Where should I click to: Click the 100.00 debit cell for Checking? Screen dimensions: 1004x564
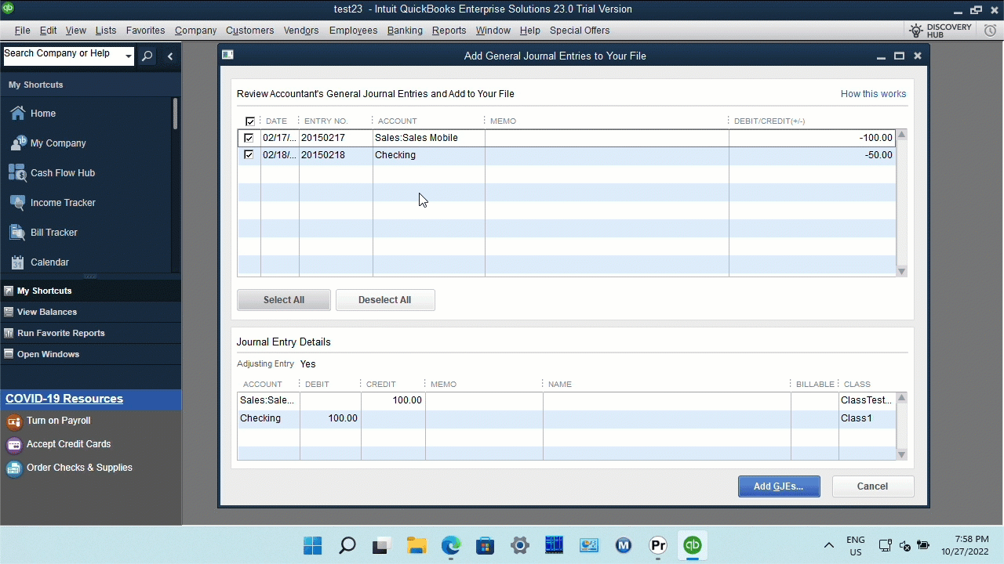[330, 418]
